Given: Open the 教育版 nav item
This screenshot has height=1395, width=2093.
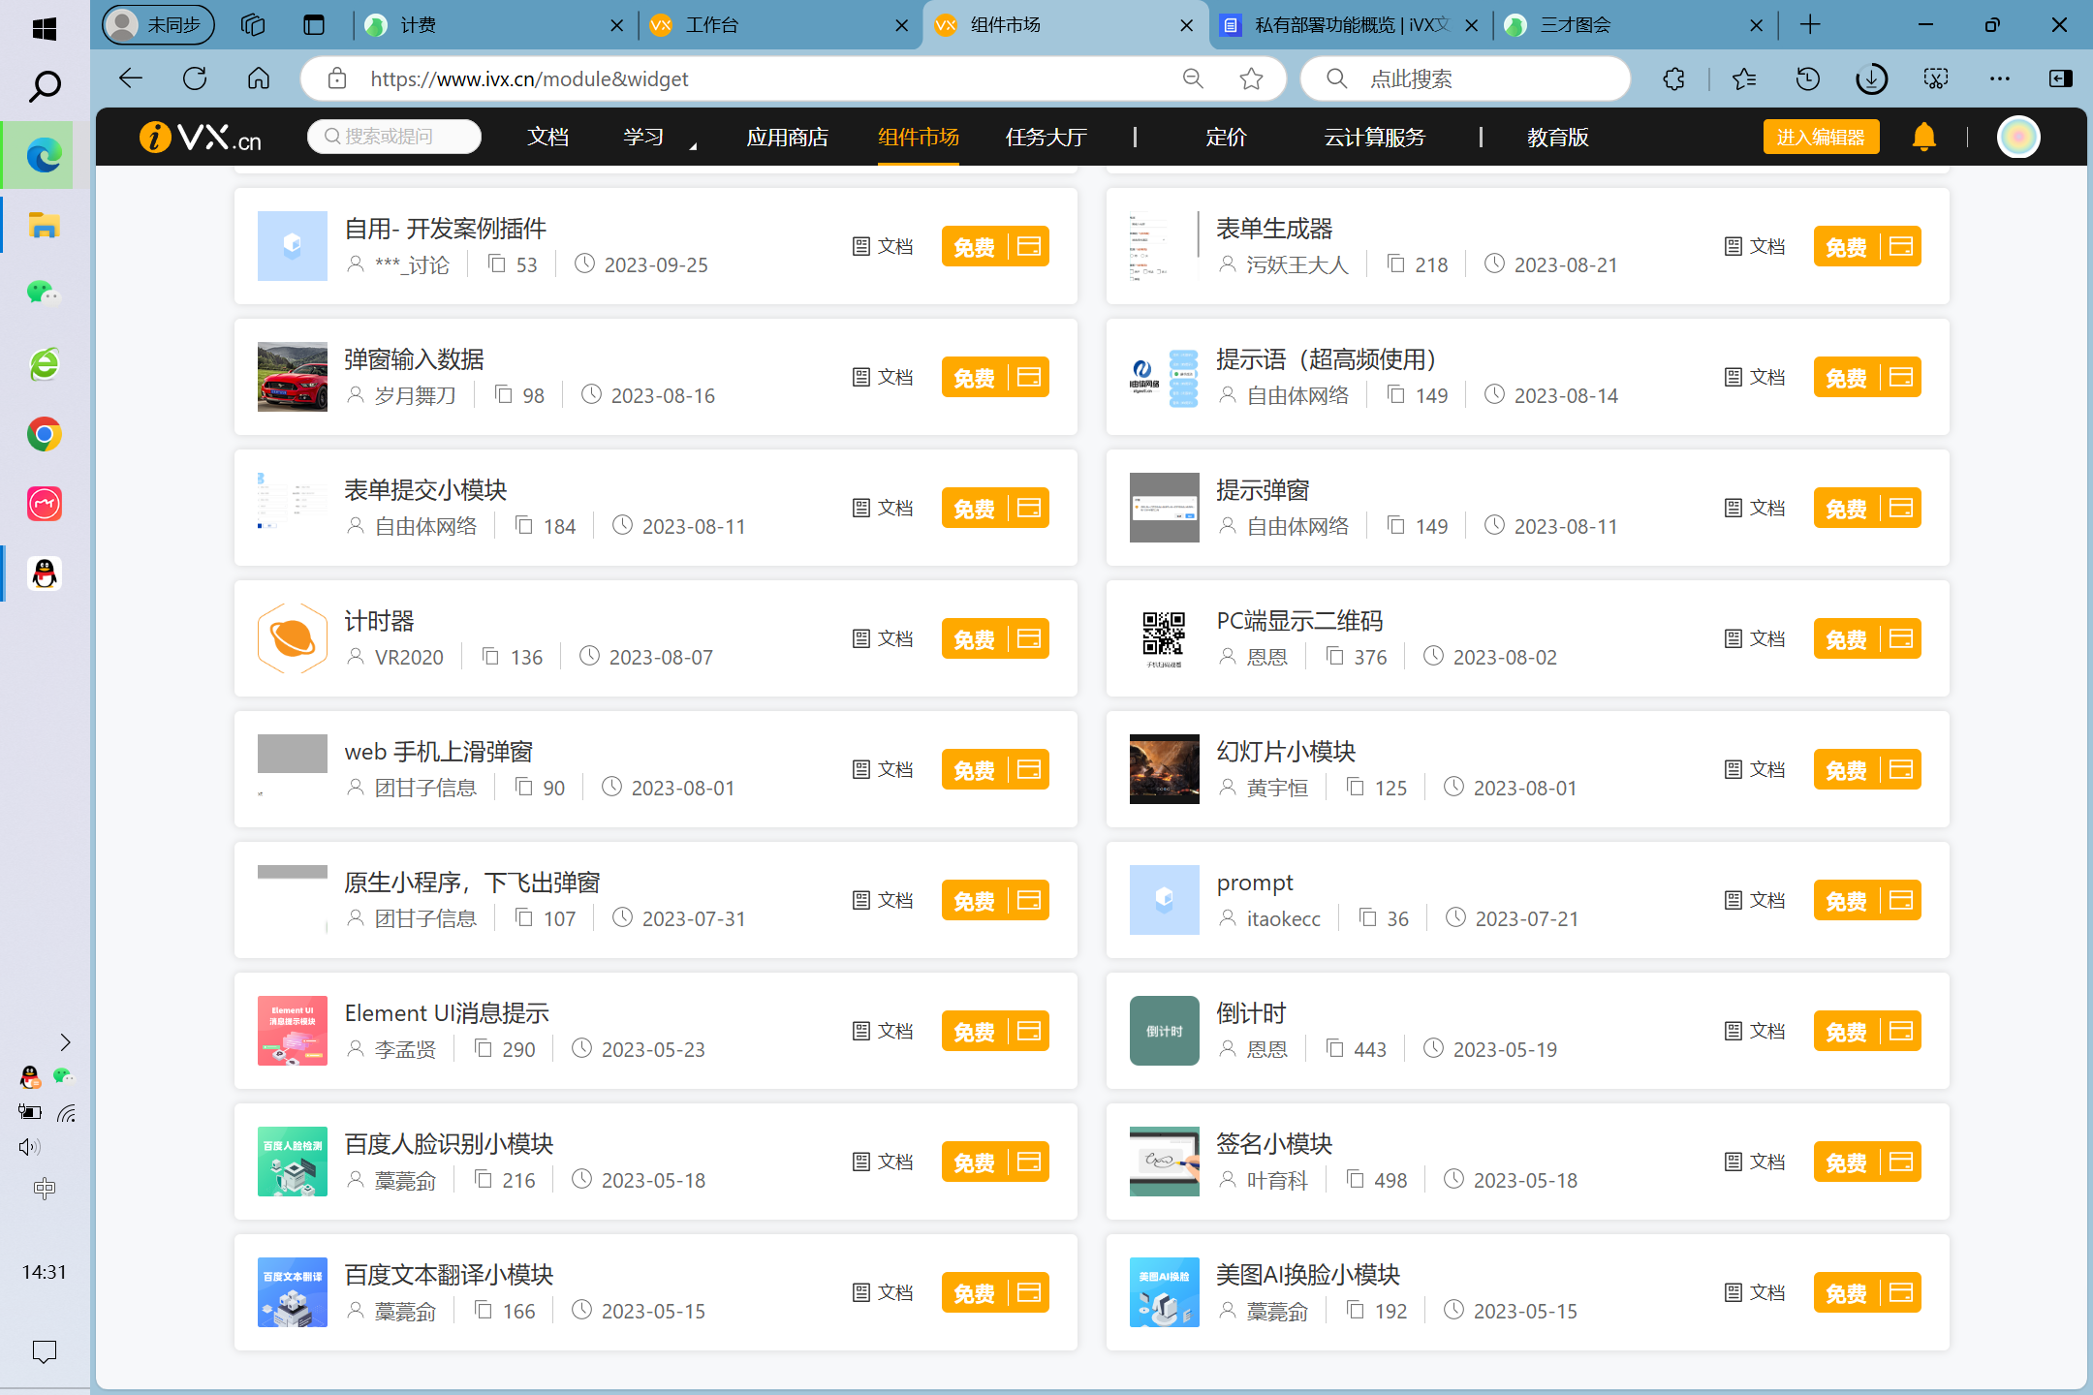Looking at the screenshot, I should pos(1558,137).
